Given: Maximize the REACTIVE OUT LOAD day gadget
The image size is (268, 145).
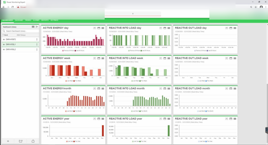Looking at the screenshot, I should (x=231, y=28).
